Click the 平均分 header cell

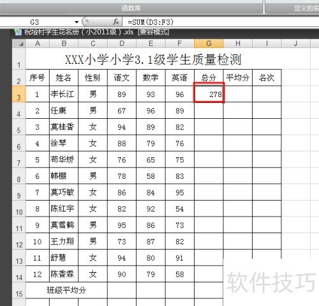click(238, 77)
